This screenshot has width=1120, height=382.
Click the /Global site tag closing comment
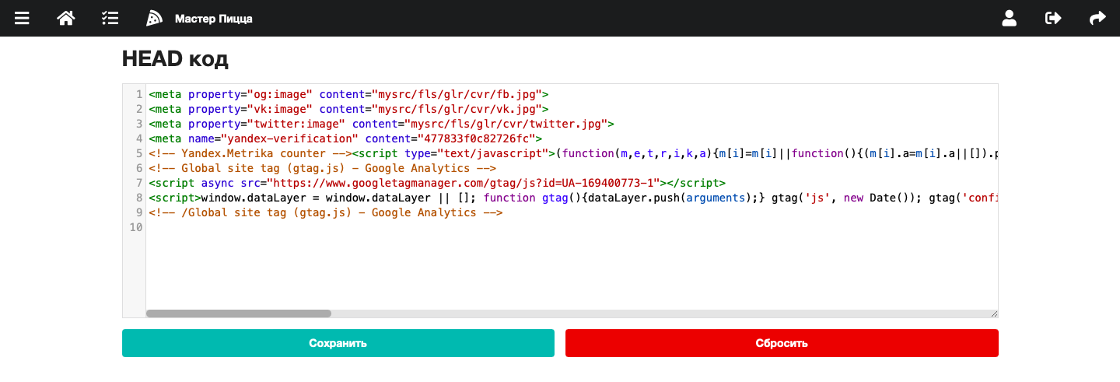click(326, 212)
